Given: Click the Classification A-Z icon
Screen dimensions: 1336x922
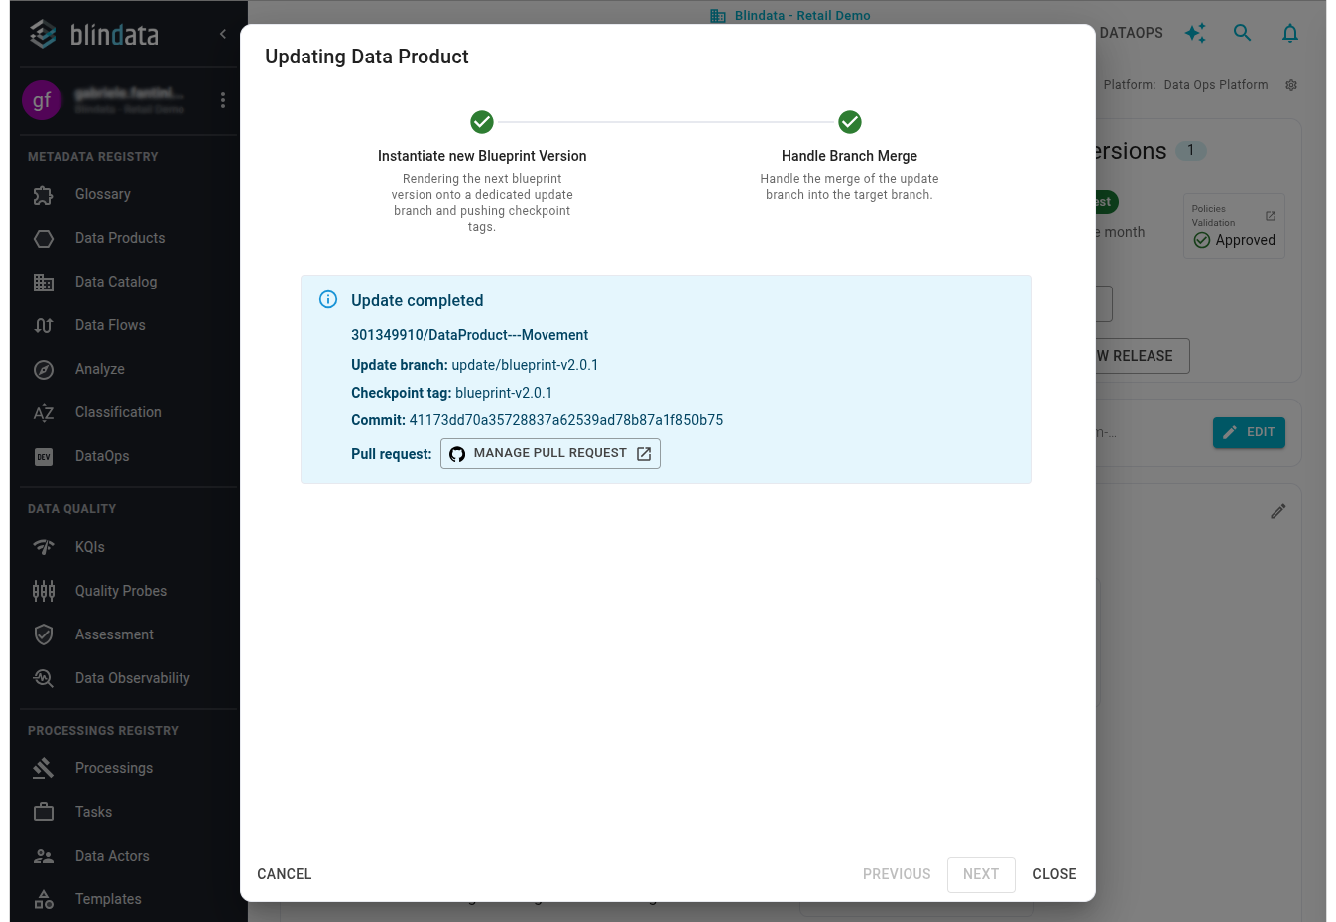Looking at the screenshot, I should tap(44, 413).
